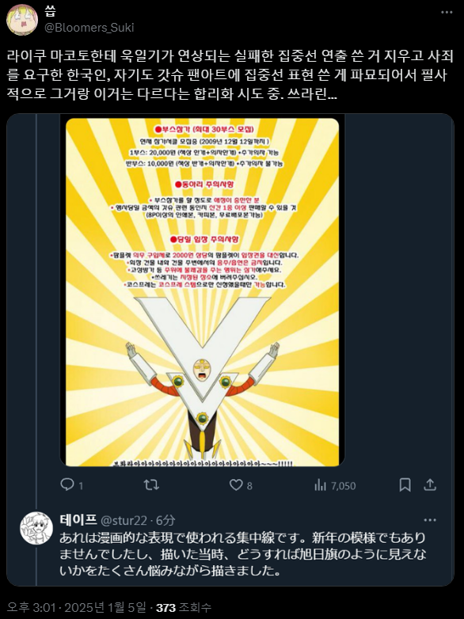Open @Bloomers_Suki profile avatar
Viewport: 464px width, 619px height.
pyautogui.click(x=22, y=20)
